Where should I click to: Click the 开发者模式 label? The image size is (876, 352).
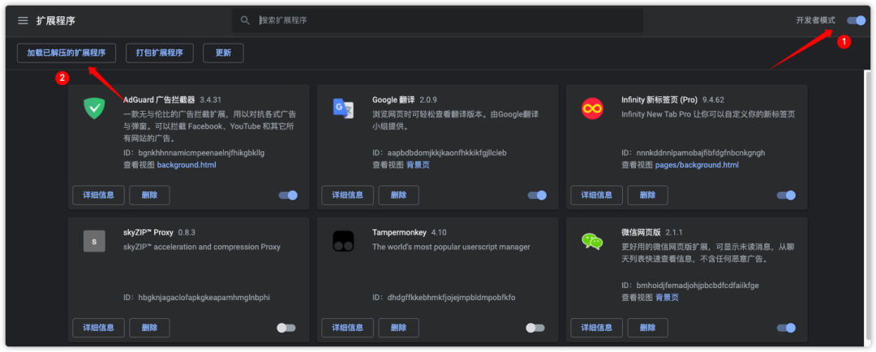816,20
